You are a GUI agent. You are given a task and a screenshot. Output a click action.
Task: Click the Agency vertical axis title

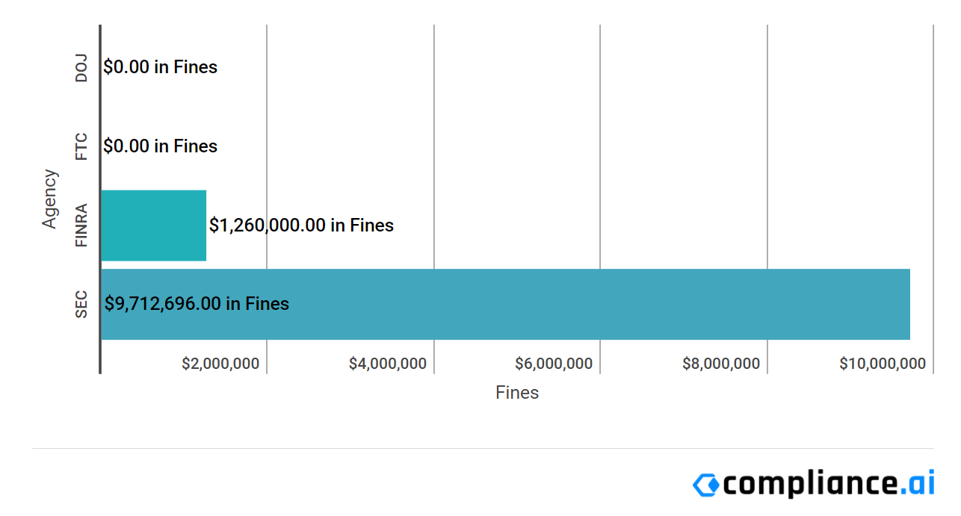tap(49, 199)
